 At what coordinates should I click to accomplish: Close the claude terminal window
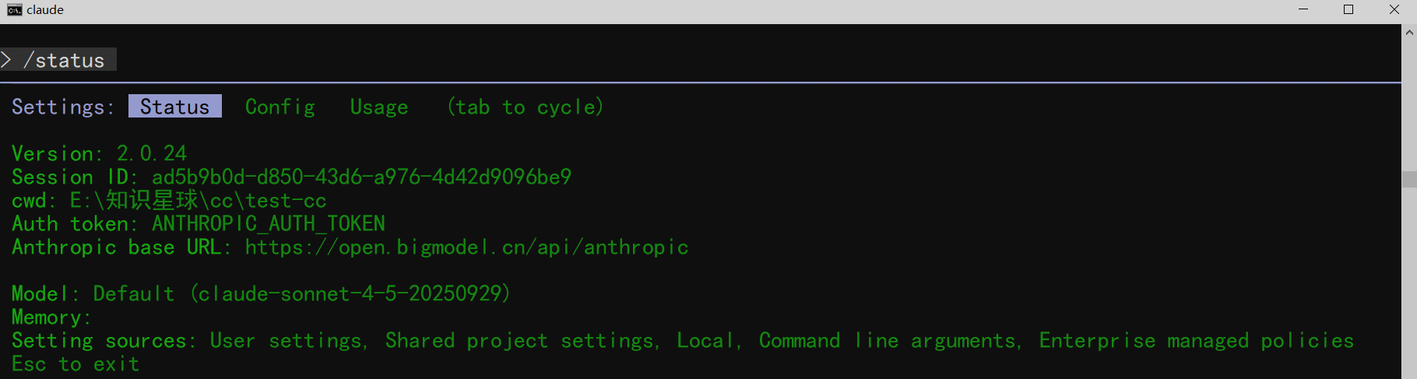pyautogui.click(x=1394, y=10)
